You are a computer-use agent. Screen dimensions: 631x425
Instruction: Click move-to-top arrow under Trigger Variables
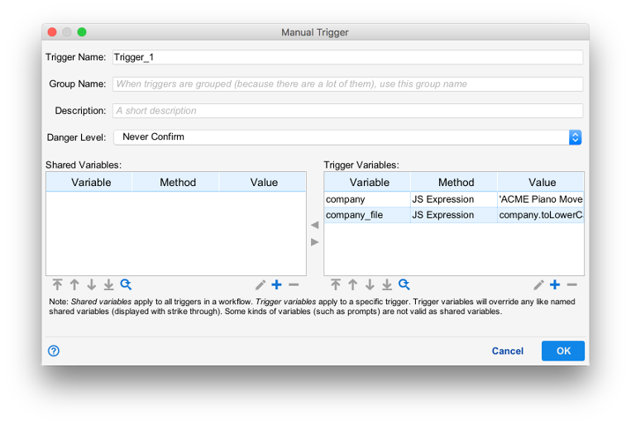(x=335, y=284)
